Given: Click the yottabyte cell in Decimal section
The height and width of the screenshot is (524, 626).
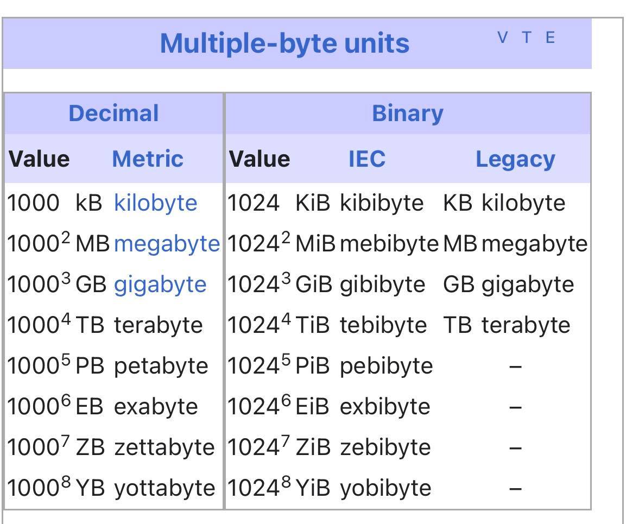Looking at the screenshot, I should click(165, 488).
